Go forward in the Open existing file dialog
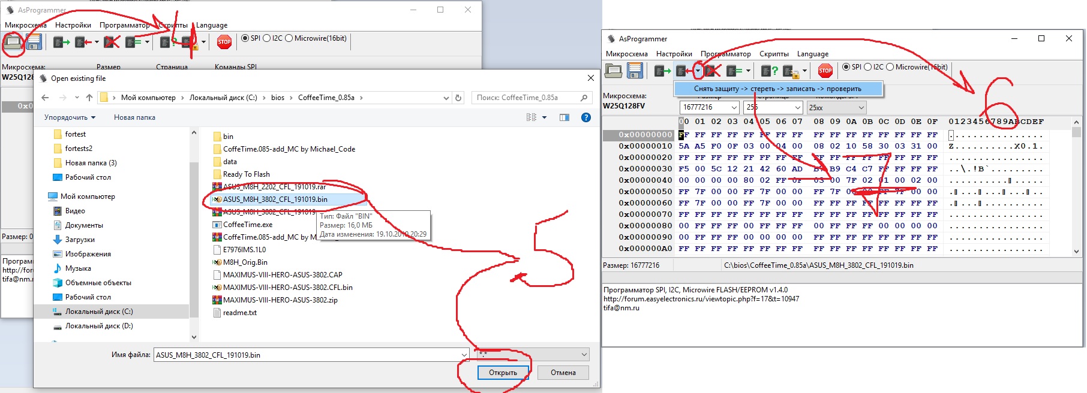Viewport: 1087px width, 393px height. 62,98
